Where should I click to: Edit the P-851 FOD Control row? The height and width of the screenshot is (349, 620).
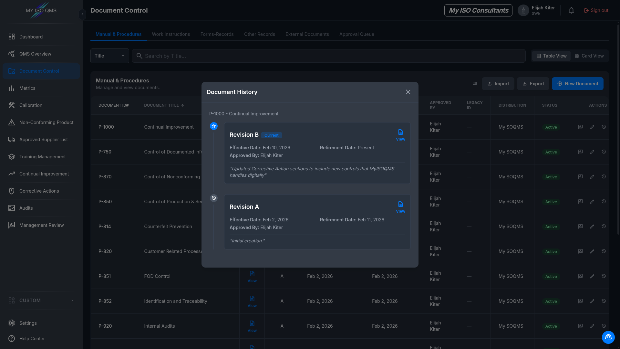[x=592, y=276]
